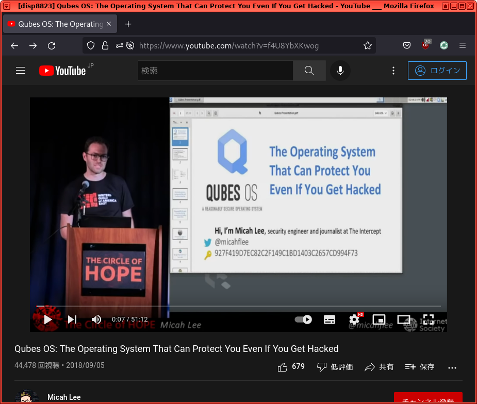Select the Qubes OS YouTube tab

pyautogui.click(x=60, y=24)
